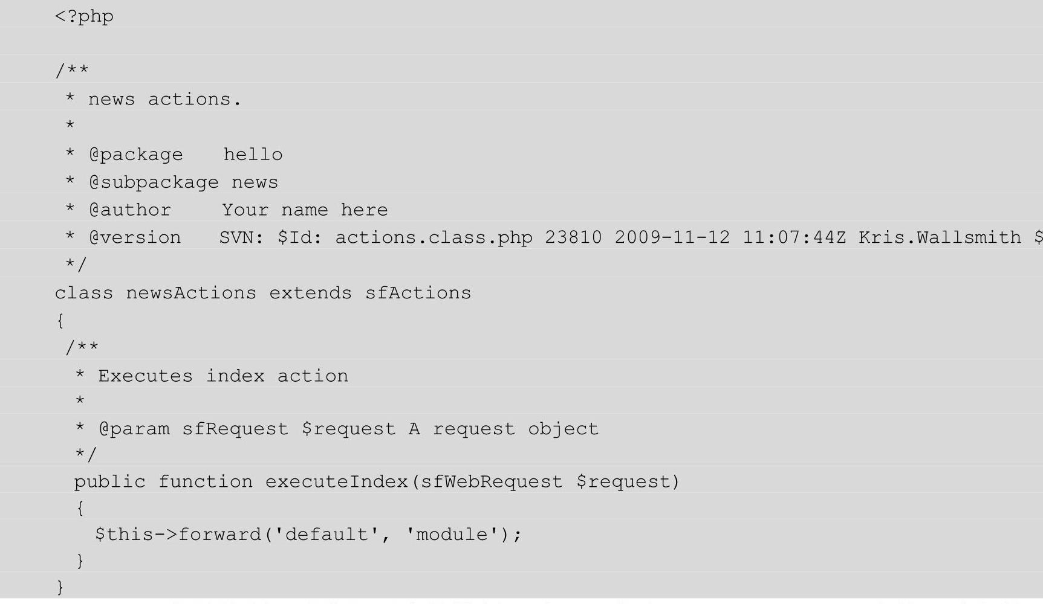Click the @param sfRequest annotation
This screenshot has height=604, width=1043.
pyautogui.click(x=193, y=429)
